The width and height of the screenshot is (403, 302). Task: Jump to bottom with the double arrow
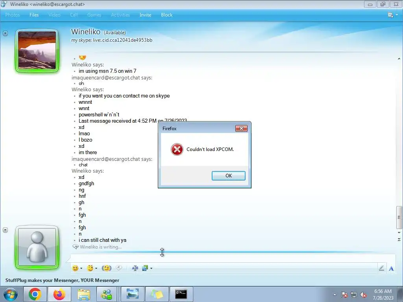tap(399, 239)
